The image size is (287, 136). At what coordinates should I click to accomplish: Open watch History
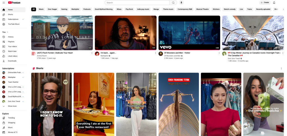pos(13,37)
